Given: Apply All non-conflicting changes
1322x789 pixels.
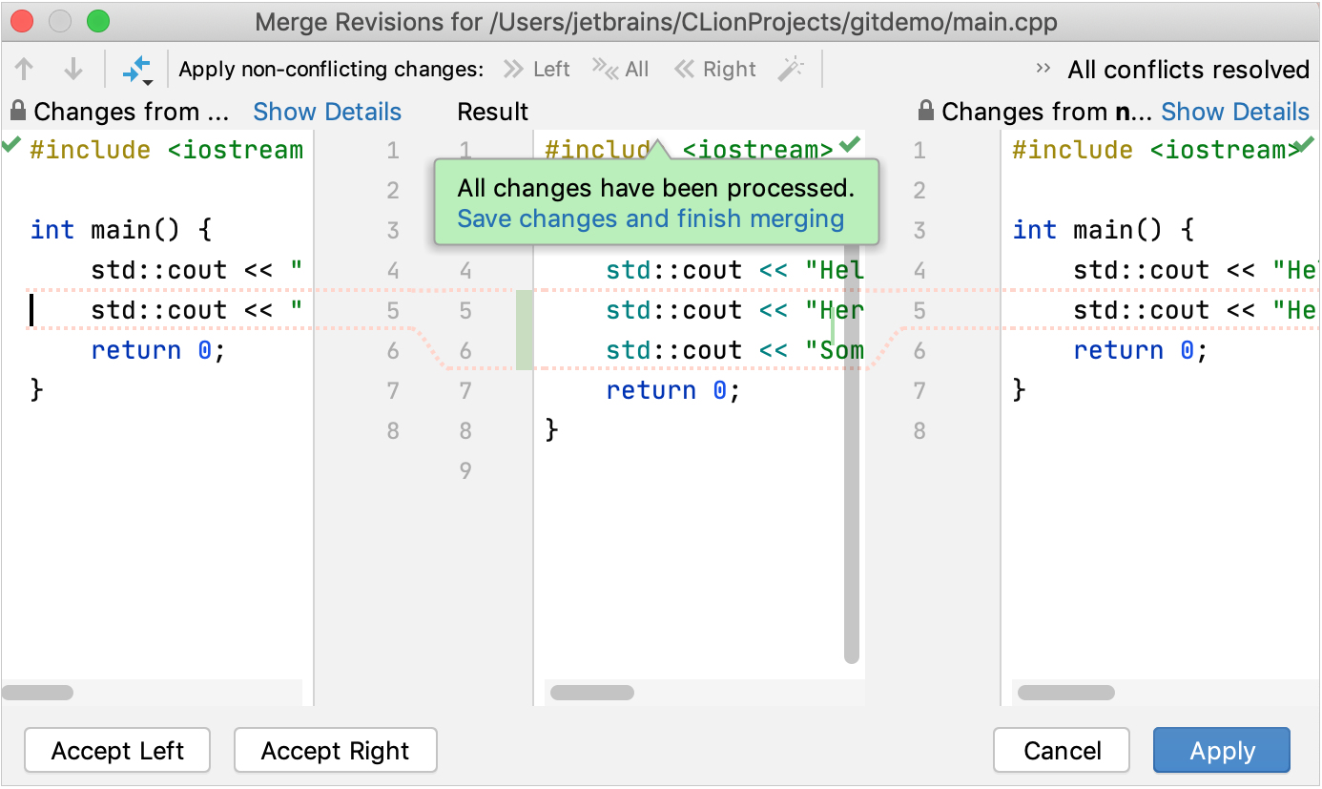Looking at the screenshot, I should point(621,68).
